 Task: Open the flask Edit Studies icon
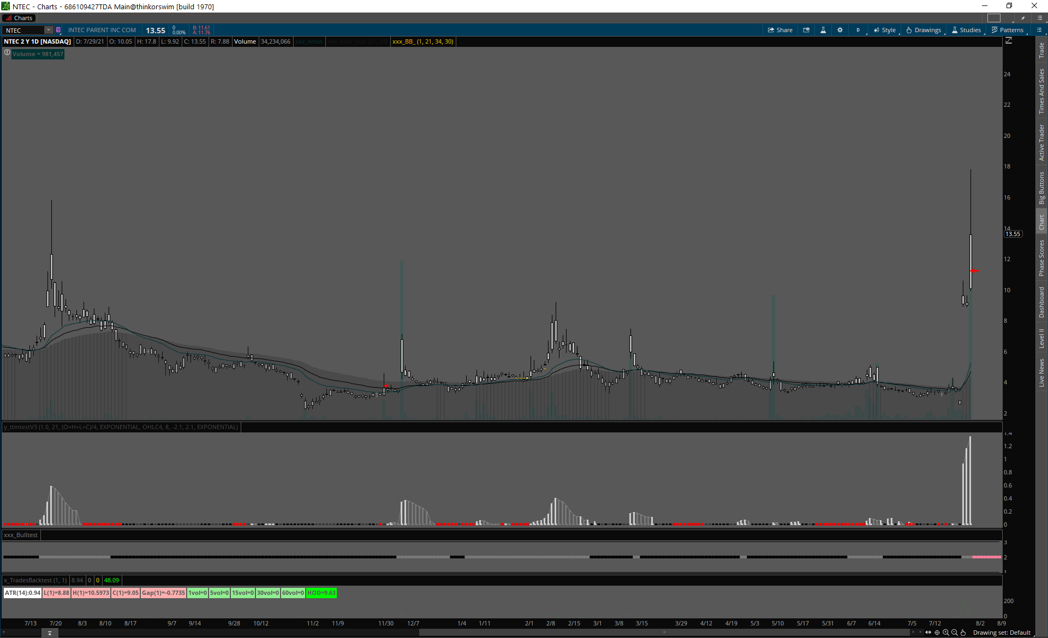[823, 30]
